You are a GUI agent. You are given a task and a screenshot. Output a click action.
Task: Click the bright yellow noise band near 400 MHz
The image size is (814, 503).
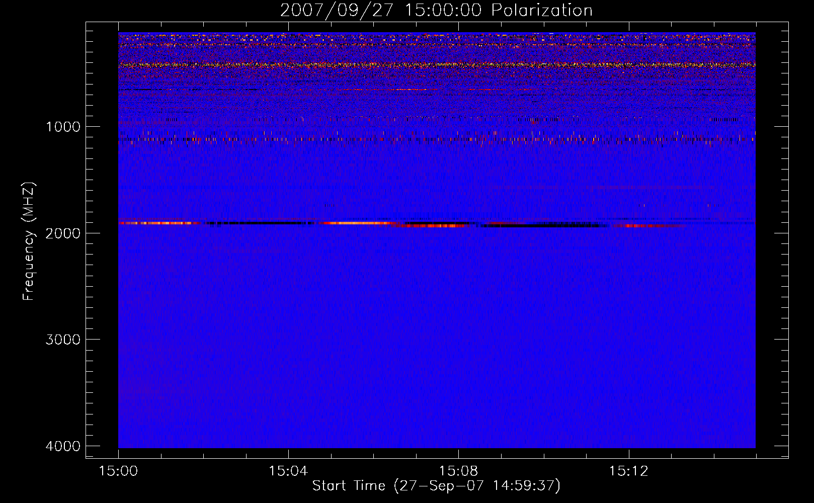click(437, 65)
